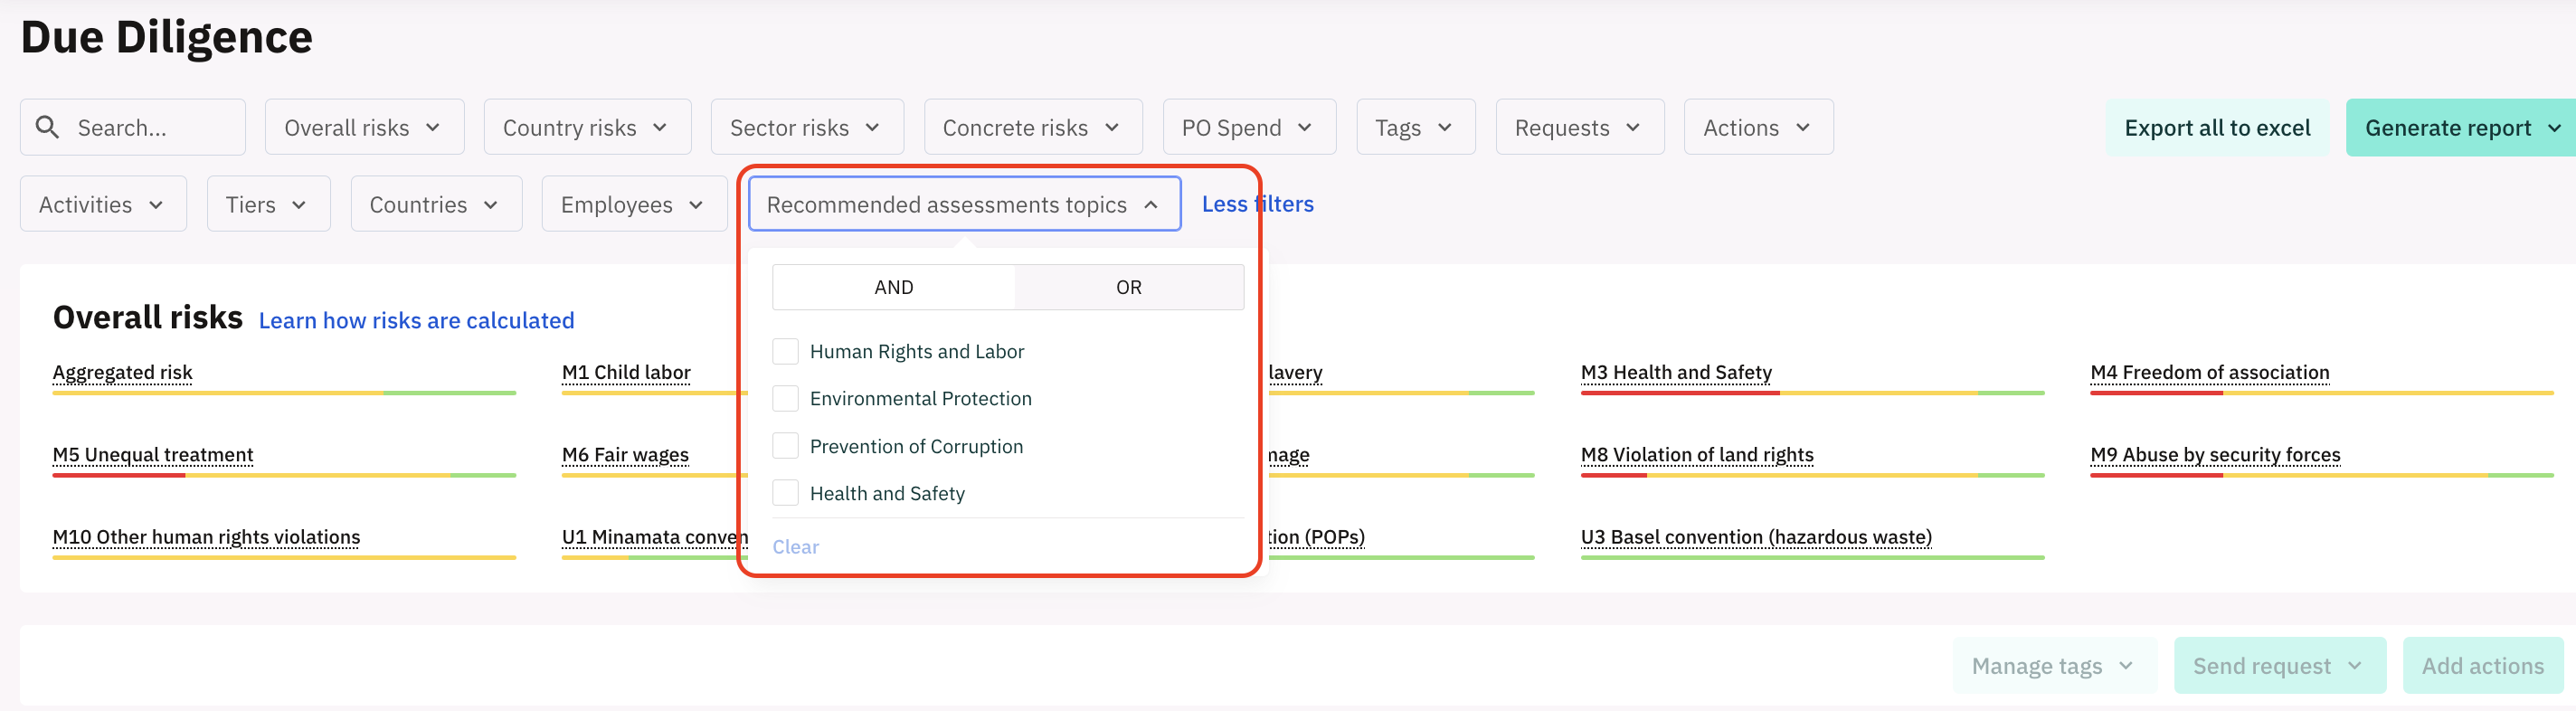The image size is (2576, 711).
Task: Open the PO Spend dropdown
Action: point(1249,127)
